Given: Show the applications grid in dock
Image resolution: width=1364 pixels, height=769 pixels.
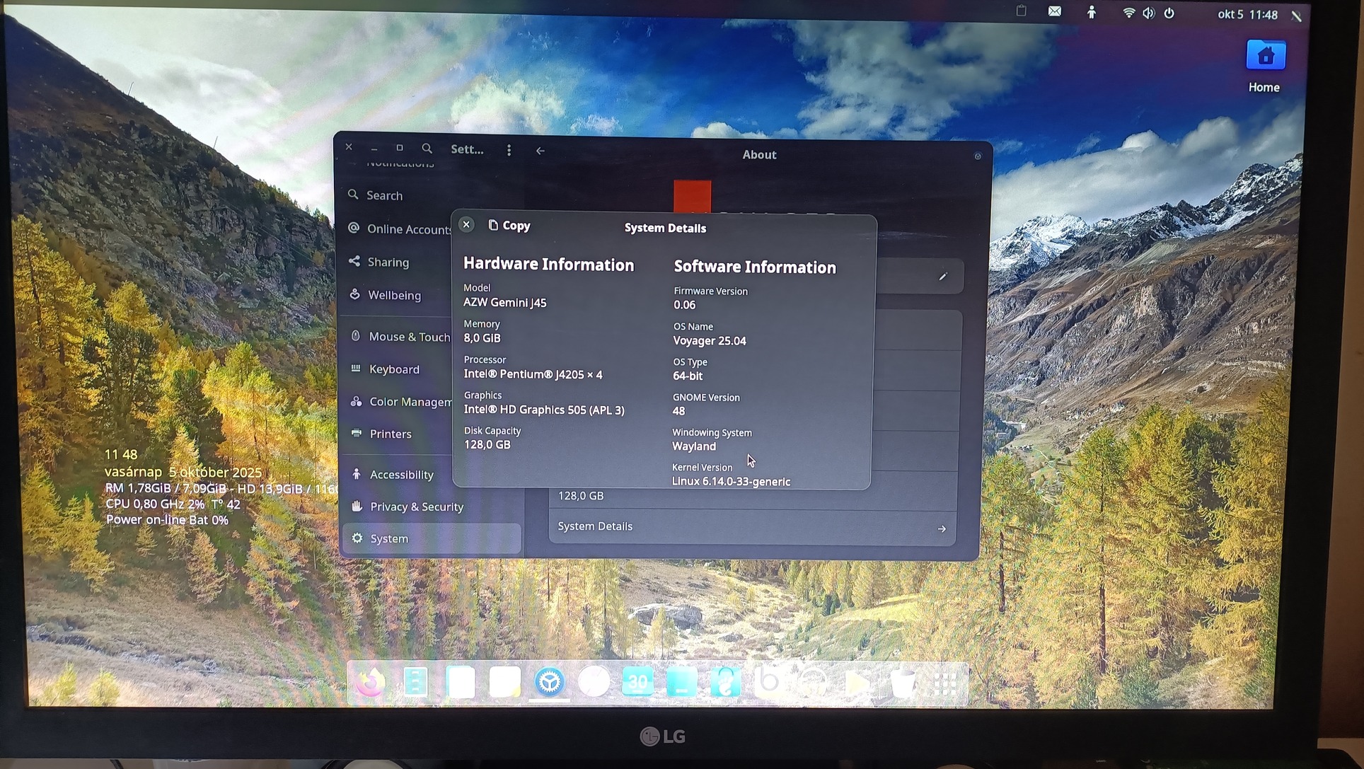Looking at the screenshot, I should coord(945,683).
